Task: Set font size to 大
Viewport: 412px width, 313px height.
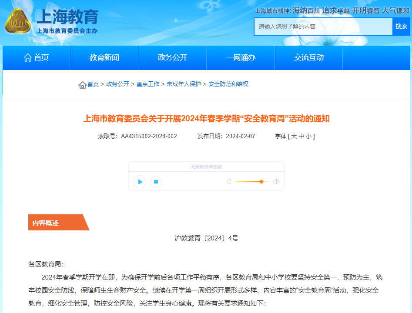Action: [294, 136]
